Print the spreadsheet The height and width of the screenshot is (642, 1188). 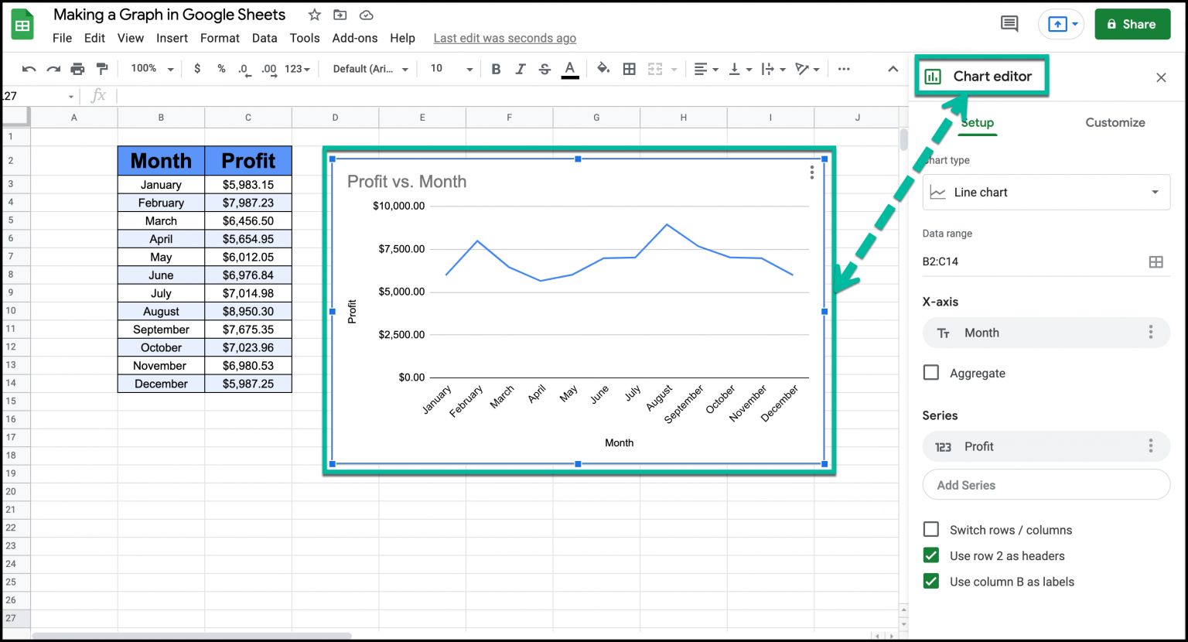click(x=77, y=68)
